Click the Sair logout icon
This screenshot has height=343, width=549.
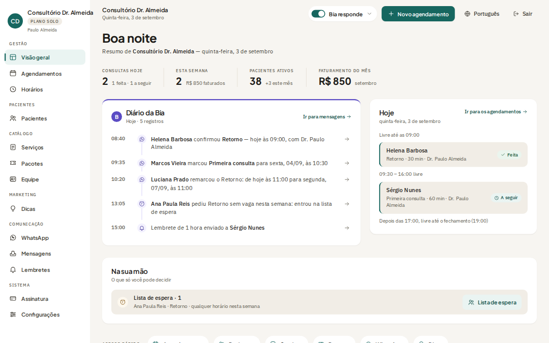[516, 14]
